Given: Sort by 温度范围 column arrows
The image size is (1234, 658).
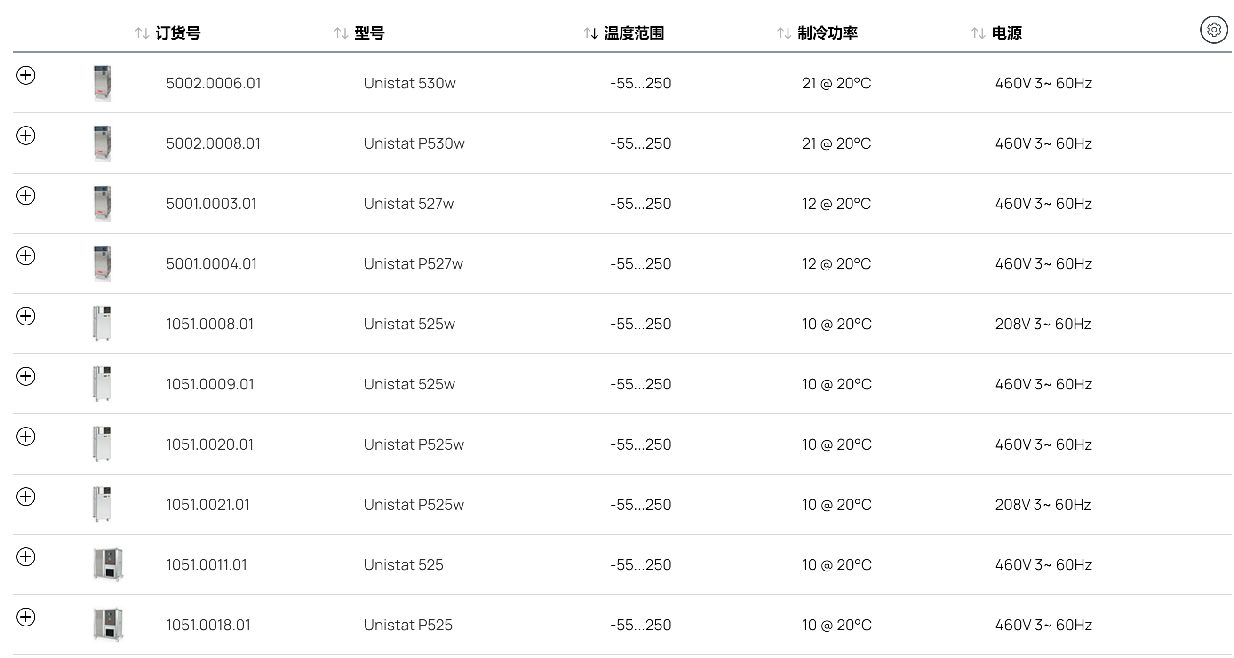Looking at the screenshot, I should [x=590, y=33].
